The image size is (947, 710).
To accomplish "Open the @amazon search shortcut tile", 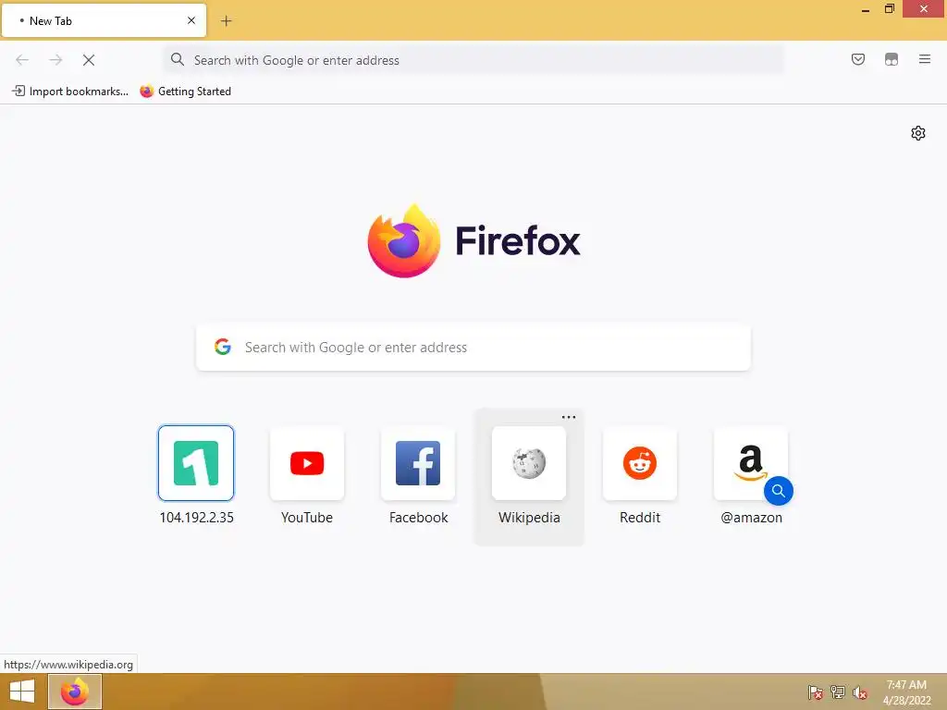I will pos(751,463).
